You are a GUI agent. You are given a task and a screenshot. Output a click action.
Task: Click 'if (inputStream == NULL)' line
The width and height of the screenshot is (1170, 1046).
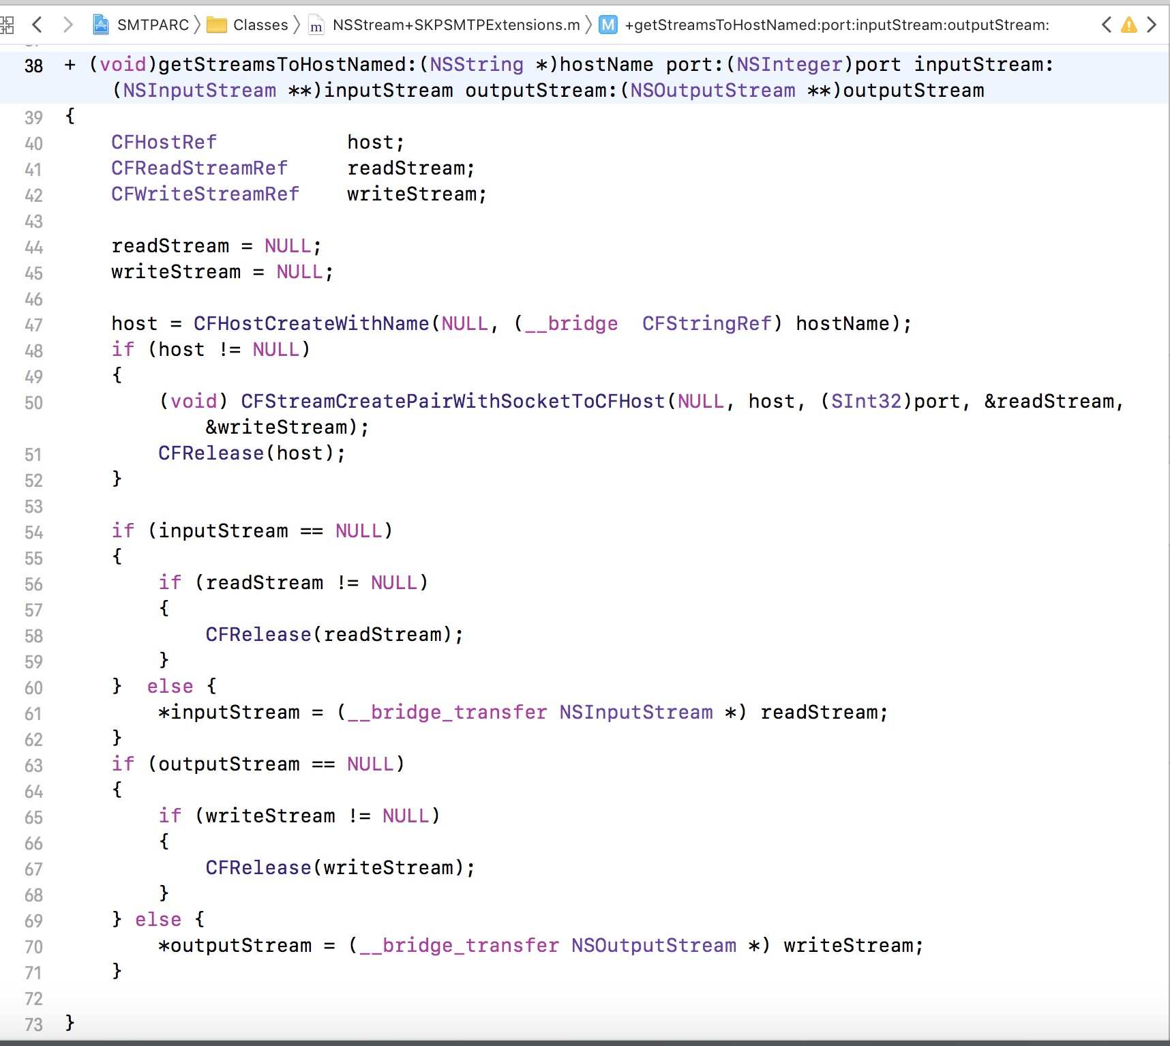pos(252,531)
